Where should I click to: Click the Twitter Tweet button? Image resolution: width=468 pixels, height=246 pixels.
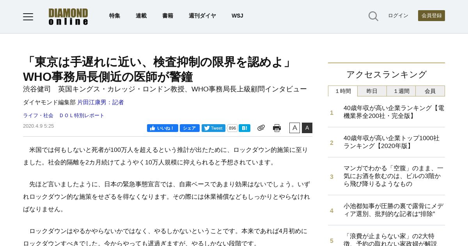(x=213, y=128)
